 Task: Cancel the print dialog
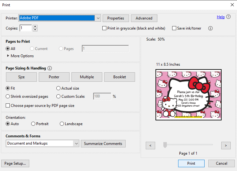click(x=222, y=163)
